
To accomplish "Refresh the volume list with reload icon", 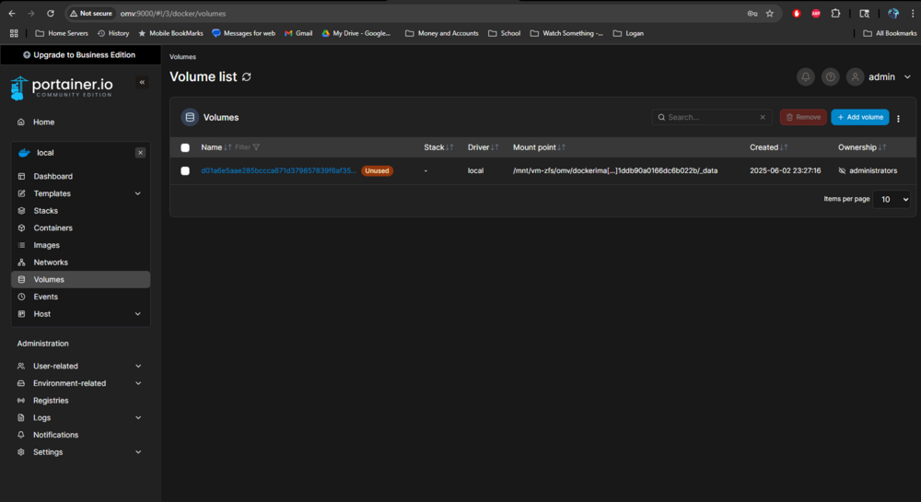I will pyautogui.click(x=247, y=77).
